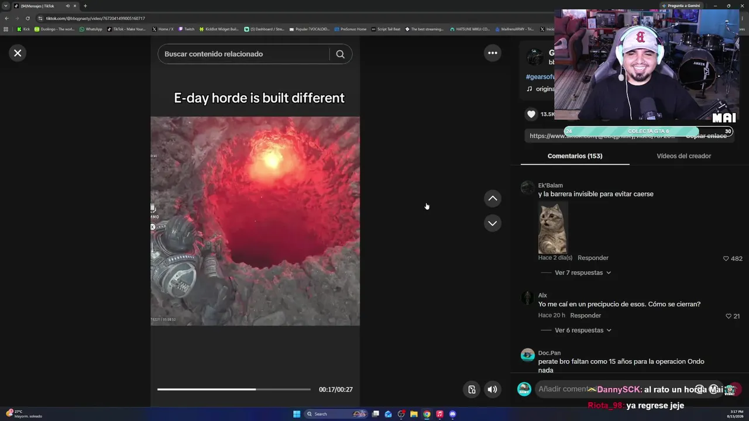Open the WhatsApp bookmark
The width and height of the screenshot is (749, 421).
[x=91, y=29]
